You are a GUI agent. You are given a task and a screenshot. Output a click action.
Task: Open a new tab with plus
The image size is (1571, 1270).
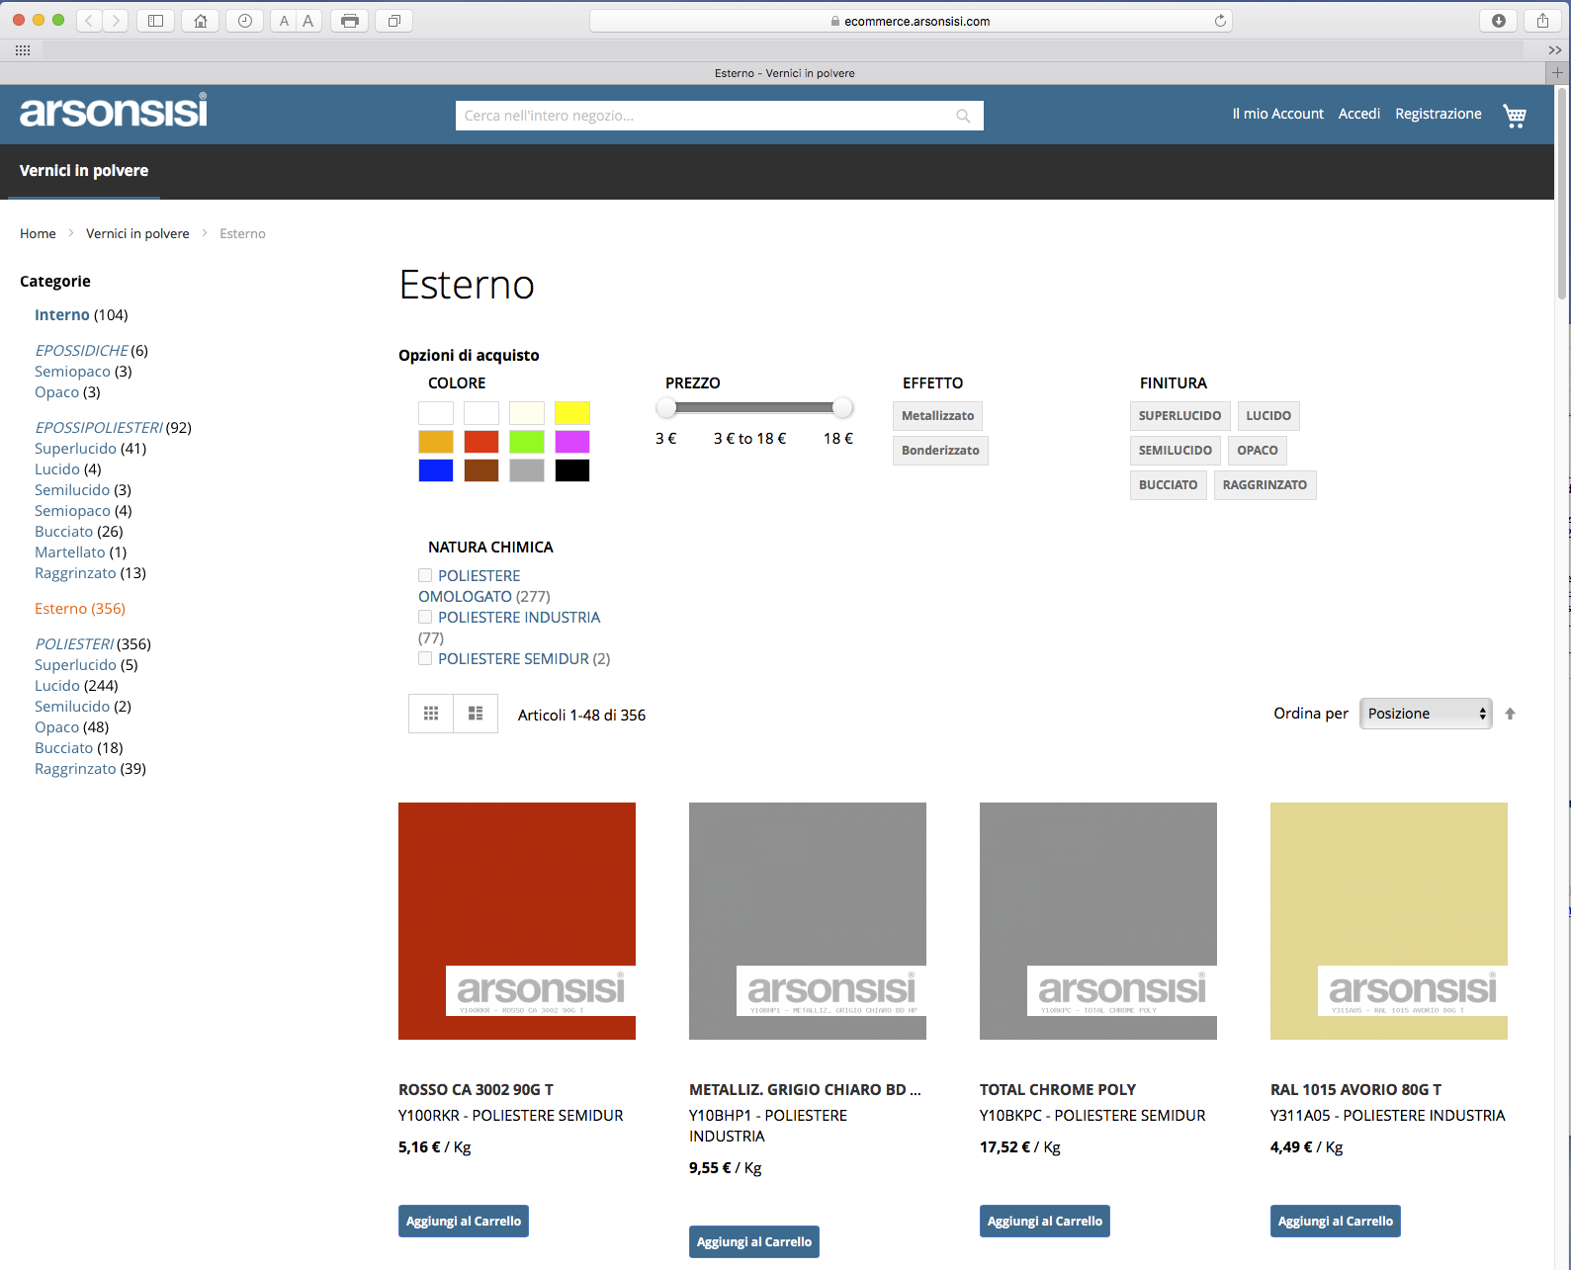pyautogui.click(x=1557, y=73)
